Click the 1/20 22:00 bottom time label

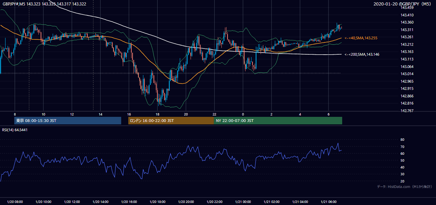point(214,202)
